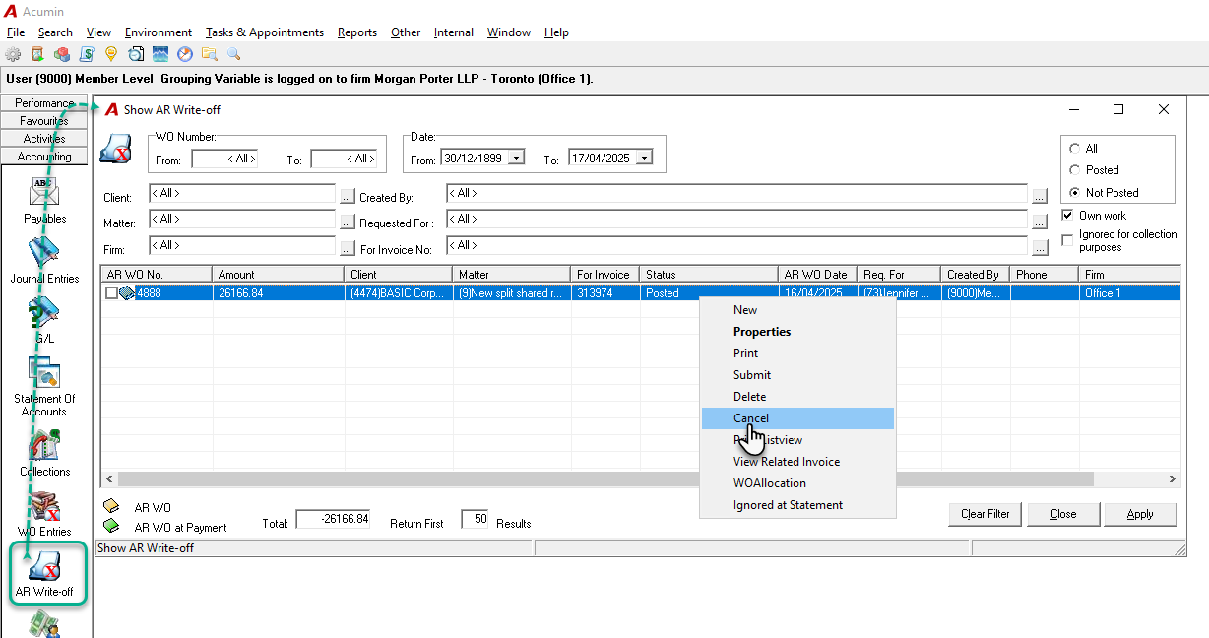The width and height of the screenshot is (1209, 638).
Task: Open AR Write-off in the sidebar
Action: [45, 573]
